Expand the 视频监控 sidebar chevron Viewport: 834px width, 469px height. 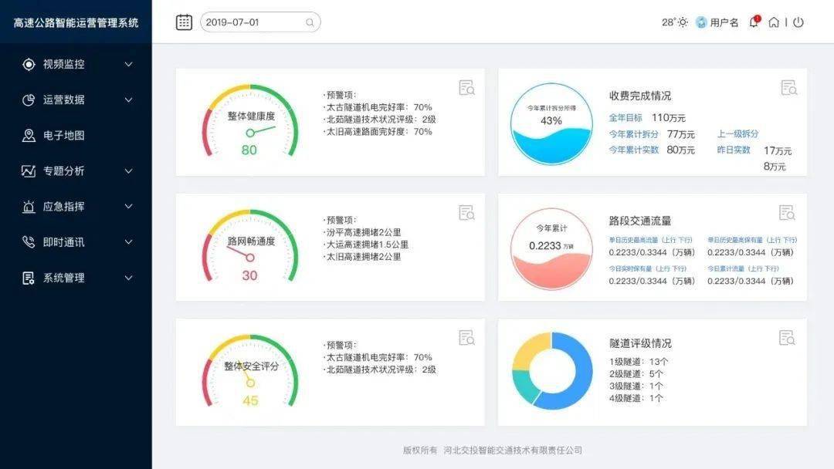pyautogui.click(x=128, y=65)
